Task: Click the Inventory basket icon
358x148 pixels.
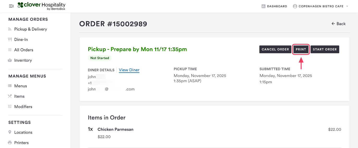Action: coord(10,60)
